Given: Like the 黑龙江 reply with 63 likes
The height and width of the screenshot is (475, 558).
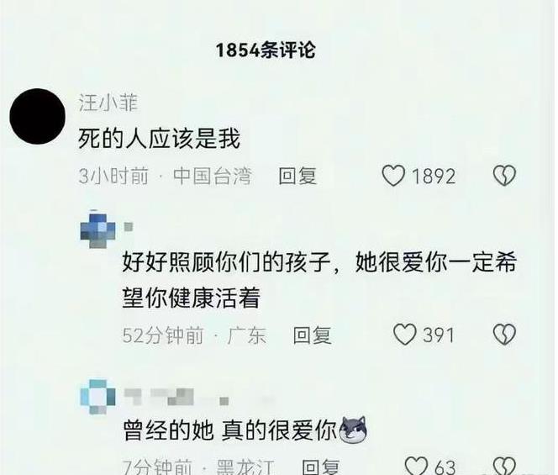Looking at the screenshot, I should (x=416, y=466).
